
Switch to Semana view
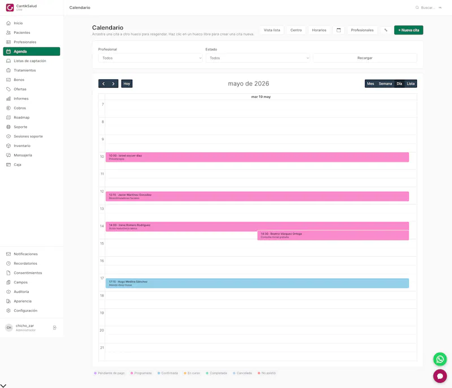click(x=385, y=84)
